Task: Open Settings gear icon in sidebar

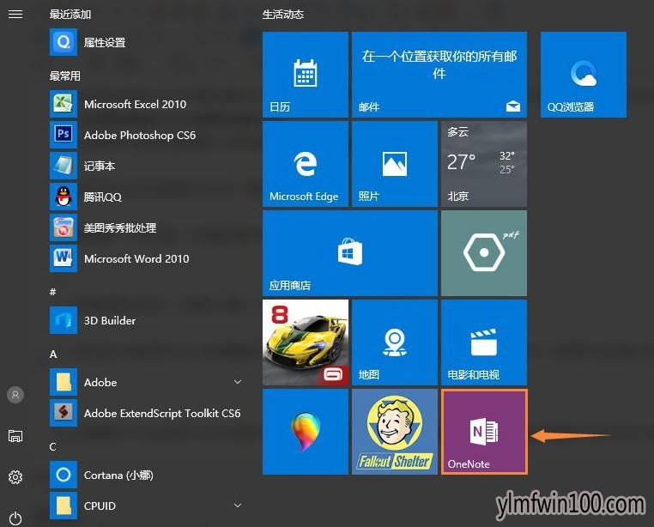Action: 15,477
